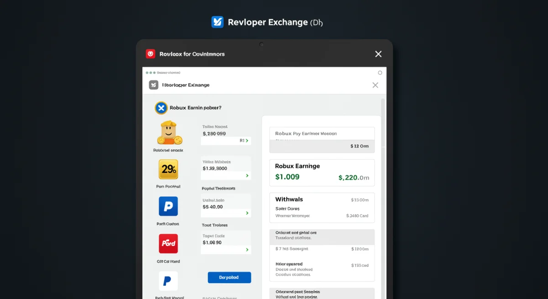Choose the red Pord gift card icon
548x299 pixels.
click(168, 243)
